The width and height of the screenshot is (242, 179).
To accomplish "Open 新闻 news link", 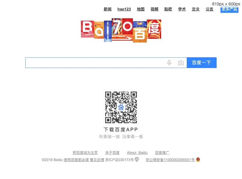I will tap(108, 9).
